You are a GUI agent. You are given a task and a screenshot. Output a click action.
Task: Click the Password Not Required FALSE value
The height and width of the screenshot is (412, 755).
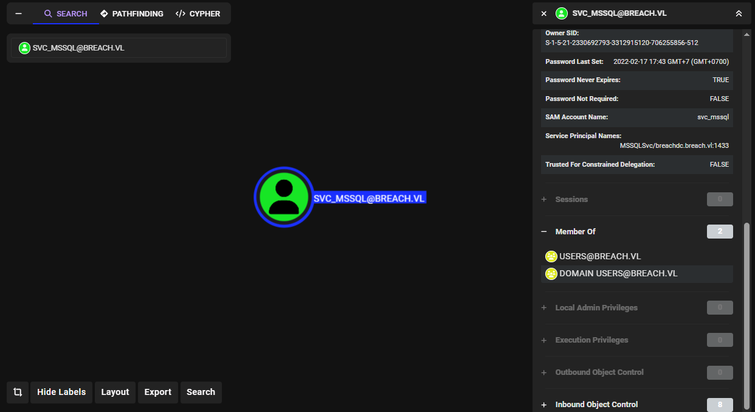pos(719,99)
